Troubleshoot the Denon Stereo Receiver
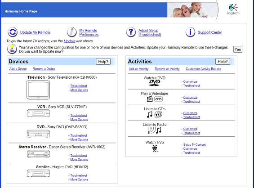Screen dimensions: 254x188 click(x=79, y=156)
